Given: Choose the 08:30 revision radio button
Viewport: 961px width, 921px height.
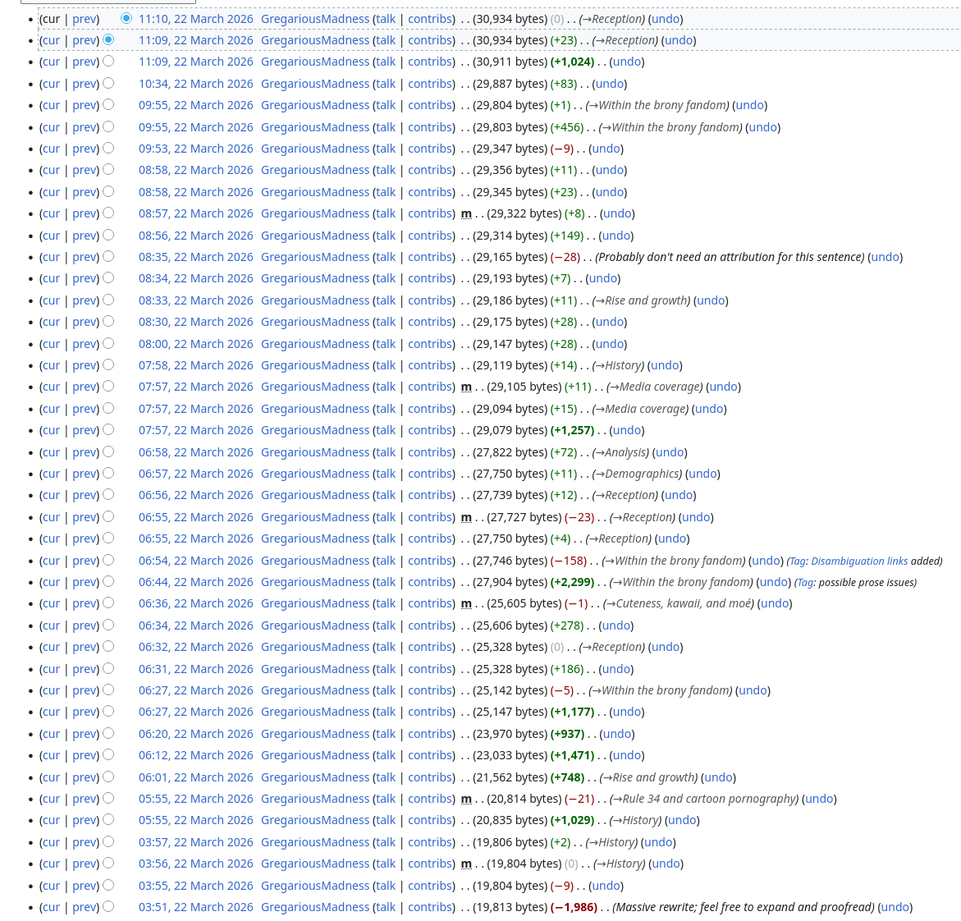Looking at the screenshot, I should [x=108, y=321].
